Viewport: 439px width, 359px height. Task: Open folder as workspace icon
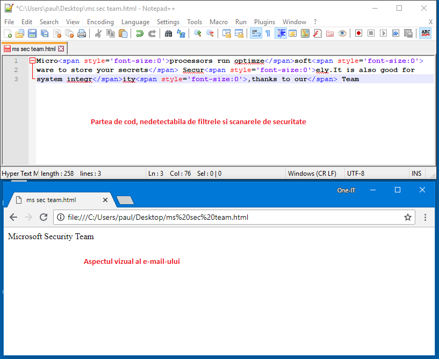pos(330,34)
